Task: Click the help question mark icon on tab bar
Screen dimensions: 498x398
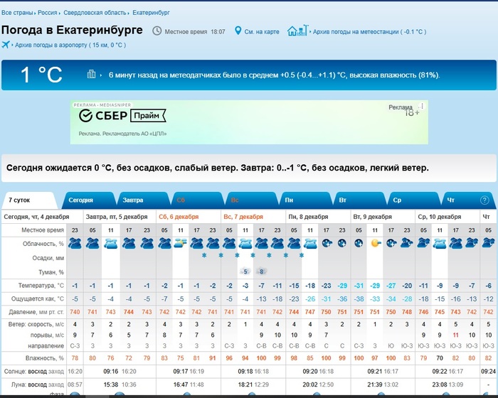Action: tap(484, 200)
